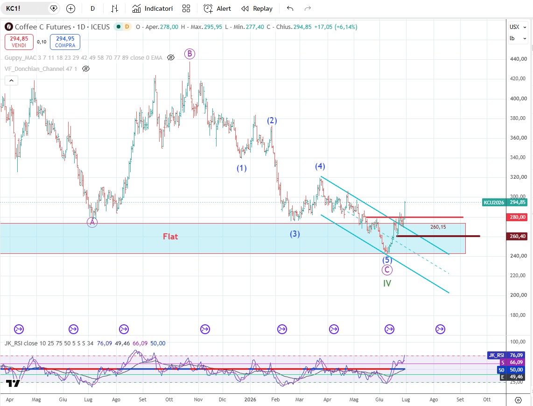
Task: Click the 50,00 blue level label
Action: pos(512,370)
